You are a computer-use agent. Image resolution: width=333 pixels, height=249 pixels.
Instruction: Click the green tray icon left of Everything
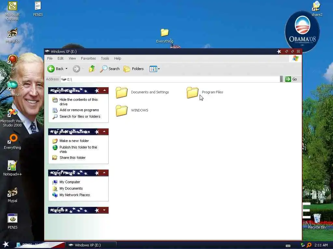pyautogui.click(x=303, y=245)
